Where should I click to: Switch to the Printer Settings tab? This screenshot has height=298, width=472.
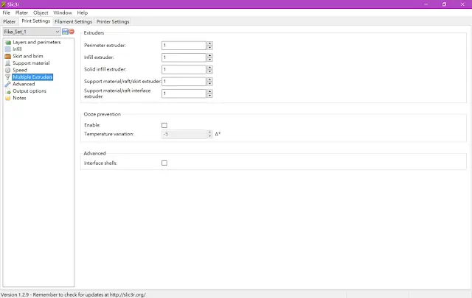[x=113, y=21]
